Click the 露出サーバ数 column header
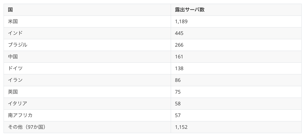The image size is (304, 137). pyautogui.click(x=236, y=10)
